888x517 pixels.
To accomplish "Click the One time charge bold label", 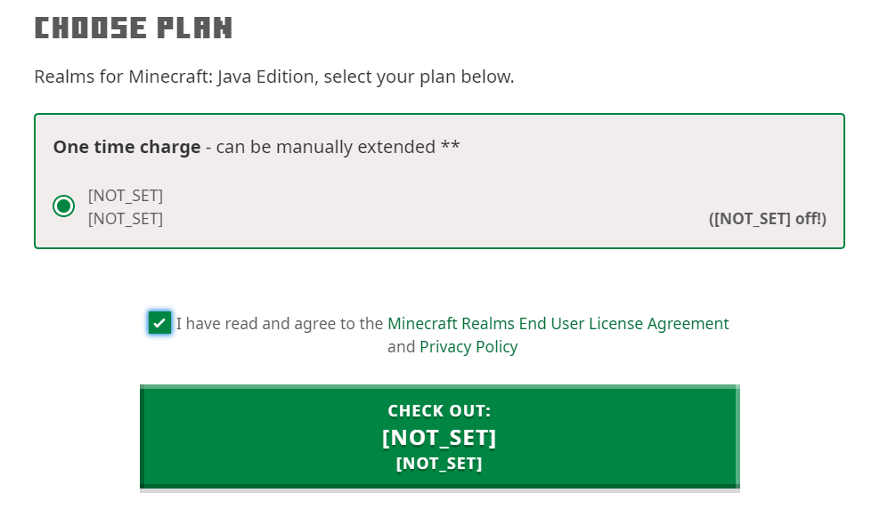I will 126,147.
